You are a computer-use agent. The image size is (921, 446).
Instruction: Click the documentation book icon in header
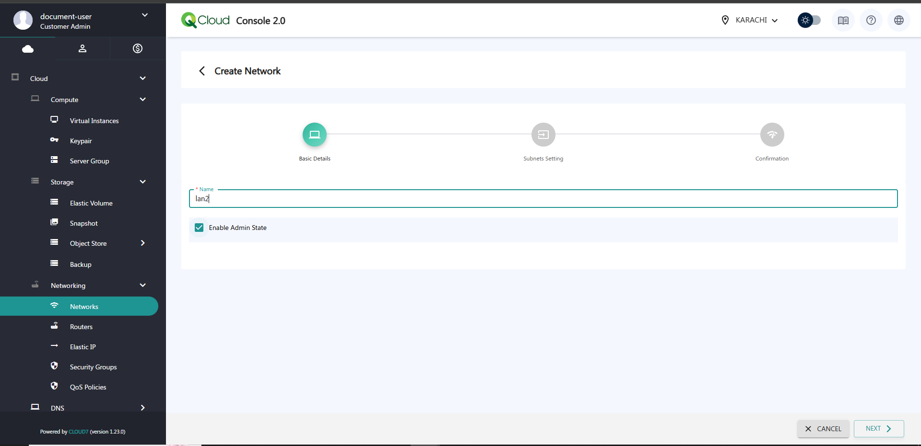coord(843,20)
